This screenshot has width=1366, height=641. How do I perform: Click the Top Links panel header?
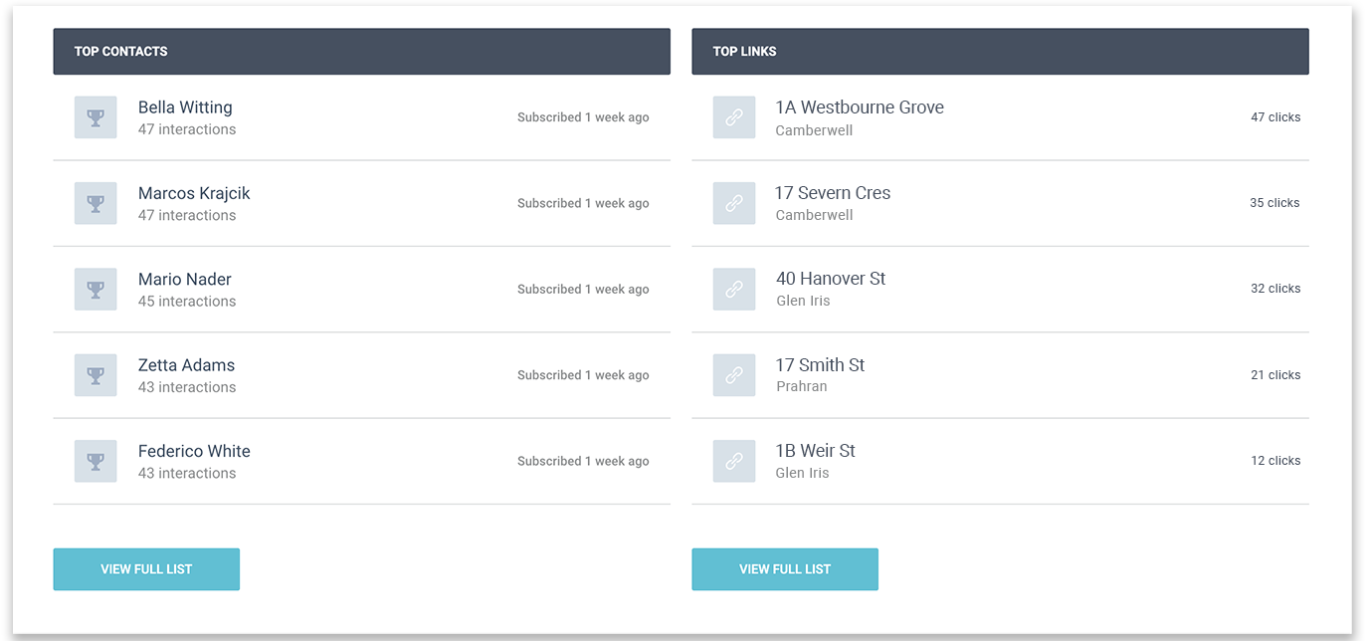pyautogui.click(x=1000, y=51)
